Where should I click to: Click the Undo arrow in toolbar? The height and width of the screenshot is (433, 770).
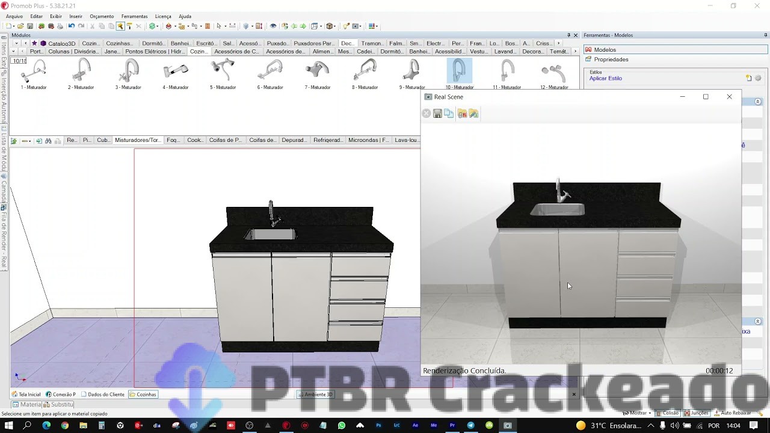click(71, 26)
